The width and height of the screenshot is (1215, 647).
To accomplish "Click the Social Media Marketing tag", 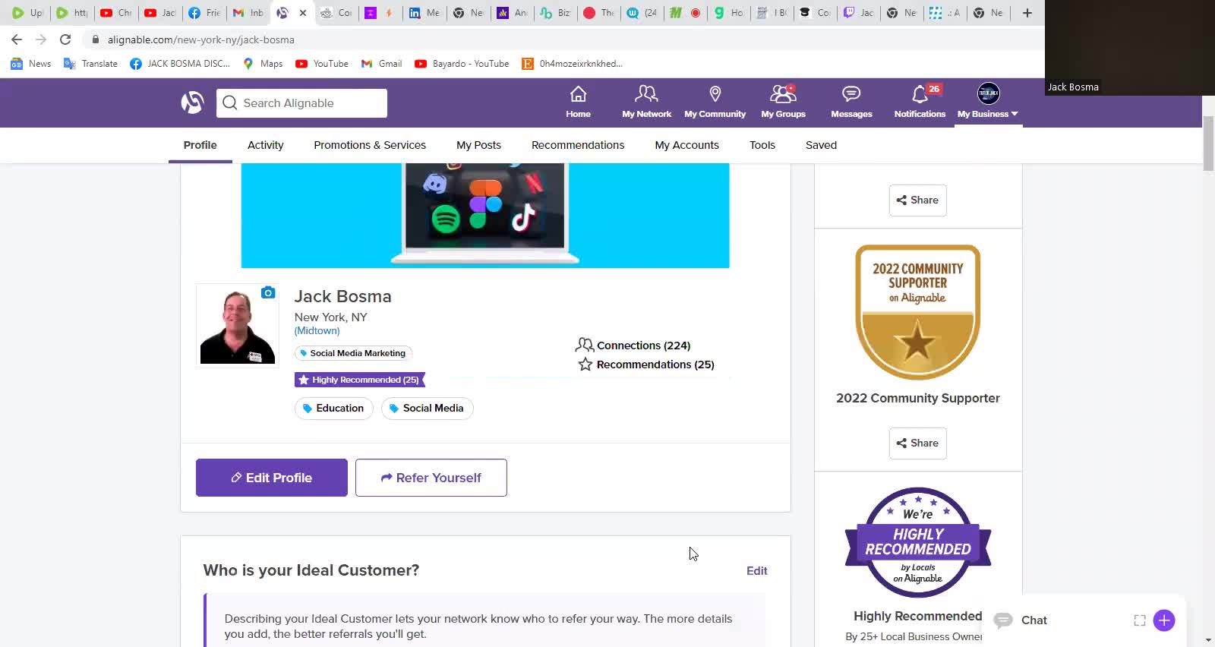I will tap(354, 353).
